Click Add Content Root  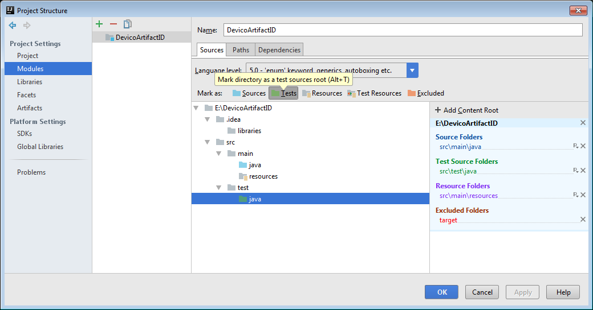coord(466,110)
